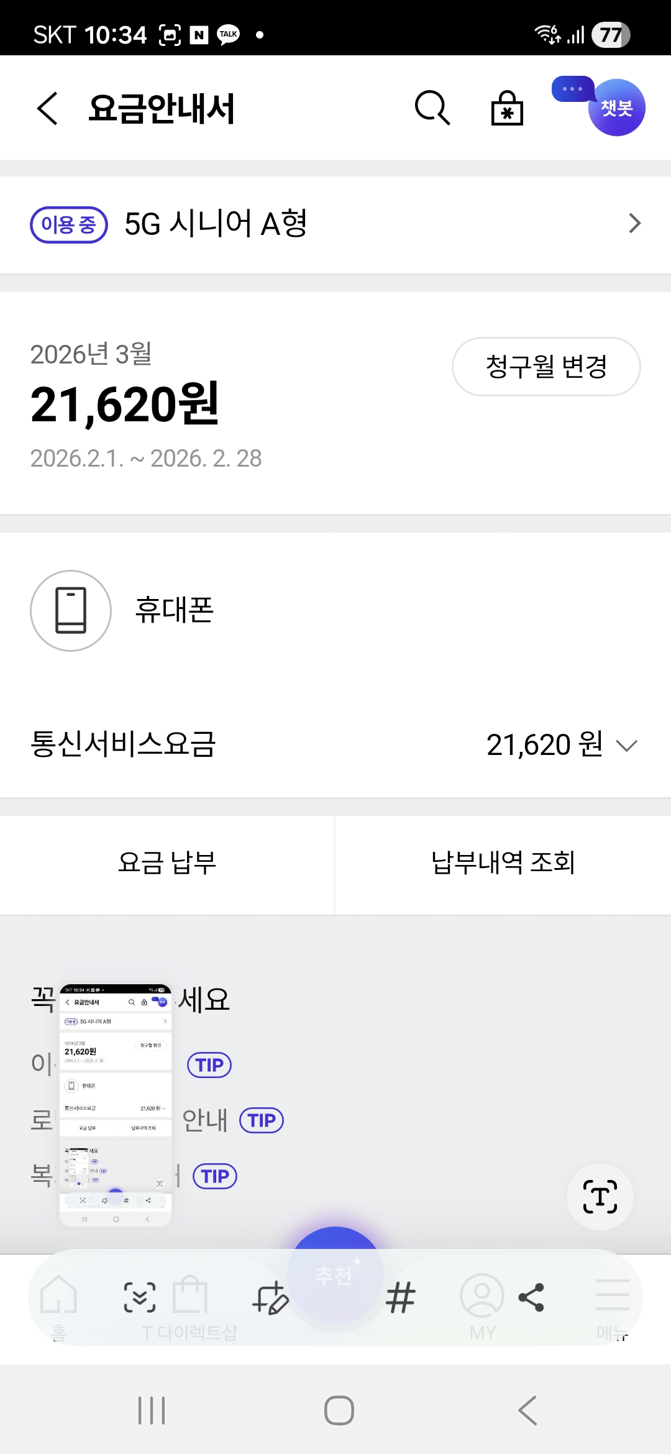Click the 청구월 변경 button
This screenshot has width=671, height=1454.
[546, 367]
